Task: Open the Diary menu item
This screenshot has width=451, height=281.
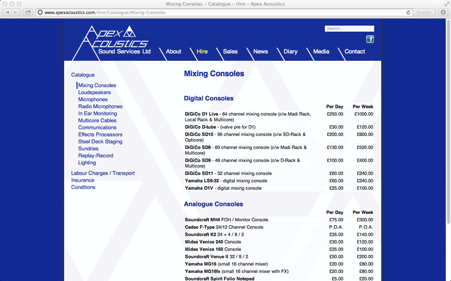Action: click(x=291, y=52)
